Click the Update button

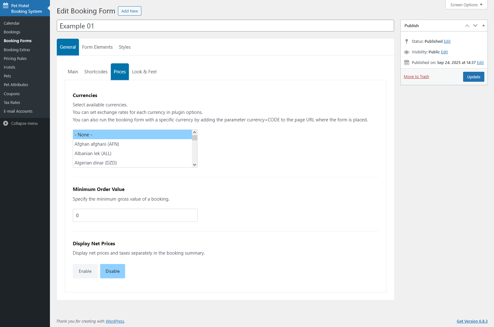(473, 77)
